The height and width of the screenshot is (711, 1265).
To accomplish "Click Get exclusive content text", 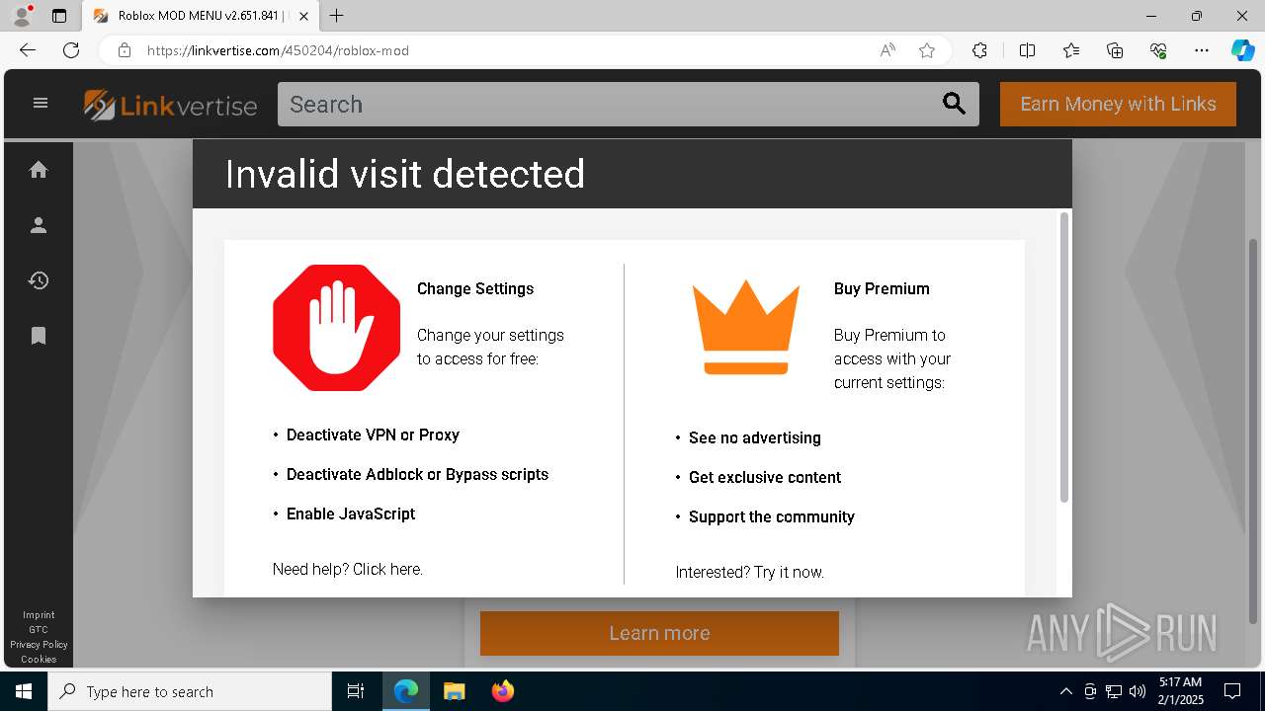I will 765,477.
